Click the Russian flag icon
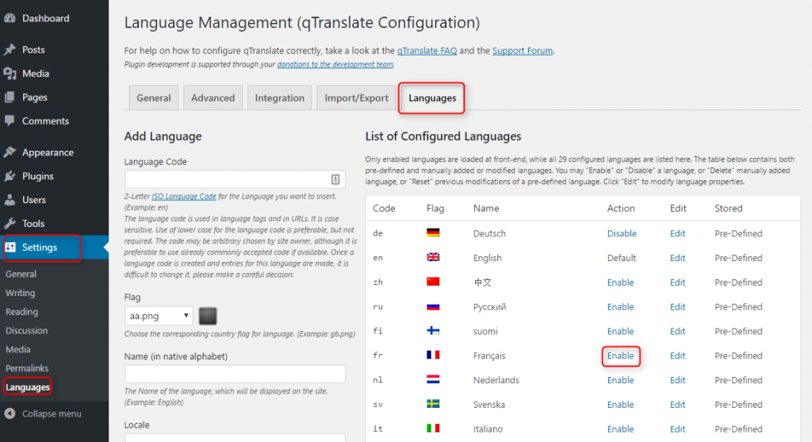 point(433,306)
